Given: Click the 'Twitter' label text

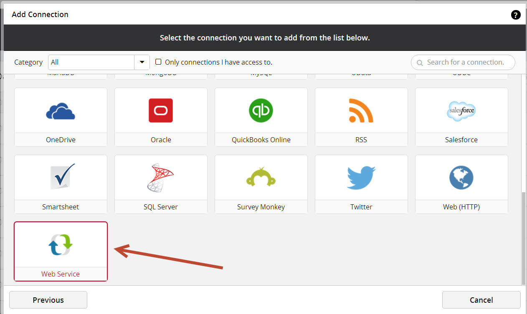Looking at the screenshot, I should click(361, 207).
